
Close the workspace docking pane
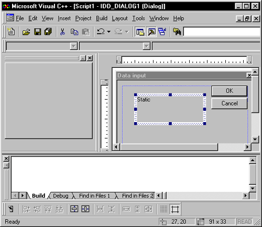[90, 58]
